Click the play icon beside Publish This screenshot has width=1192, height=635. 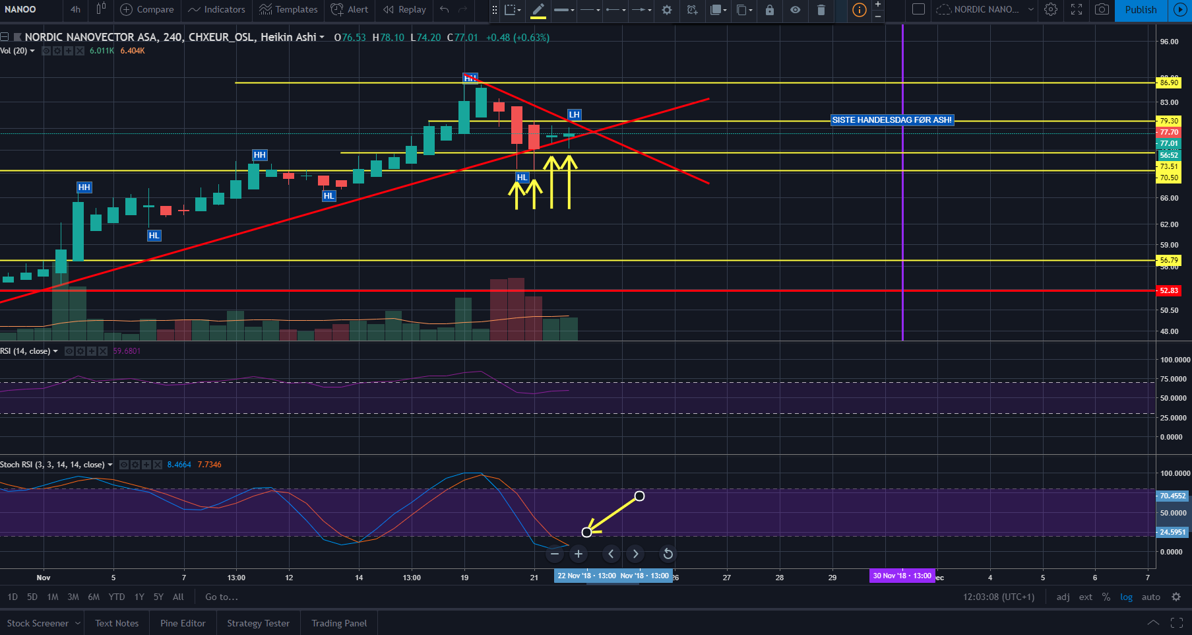[1180, 10]
